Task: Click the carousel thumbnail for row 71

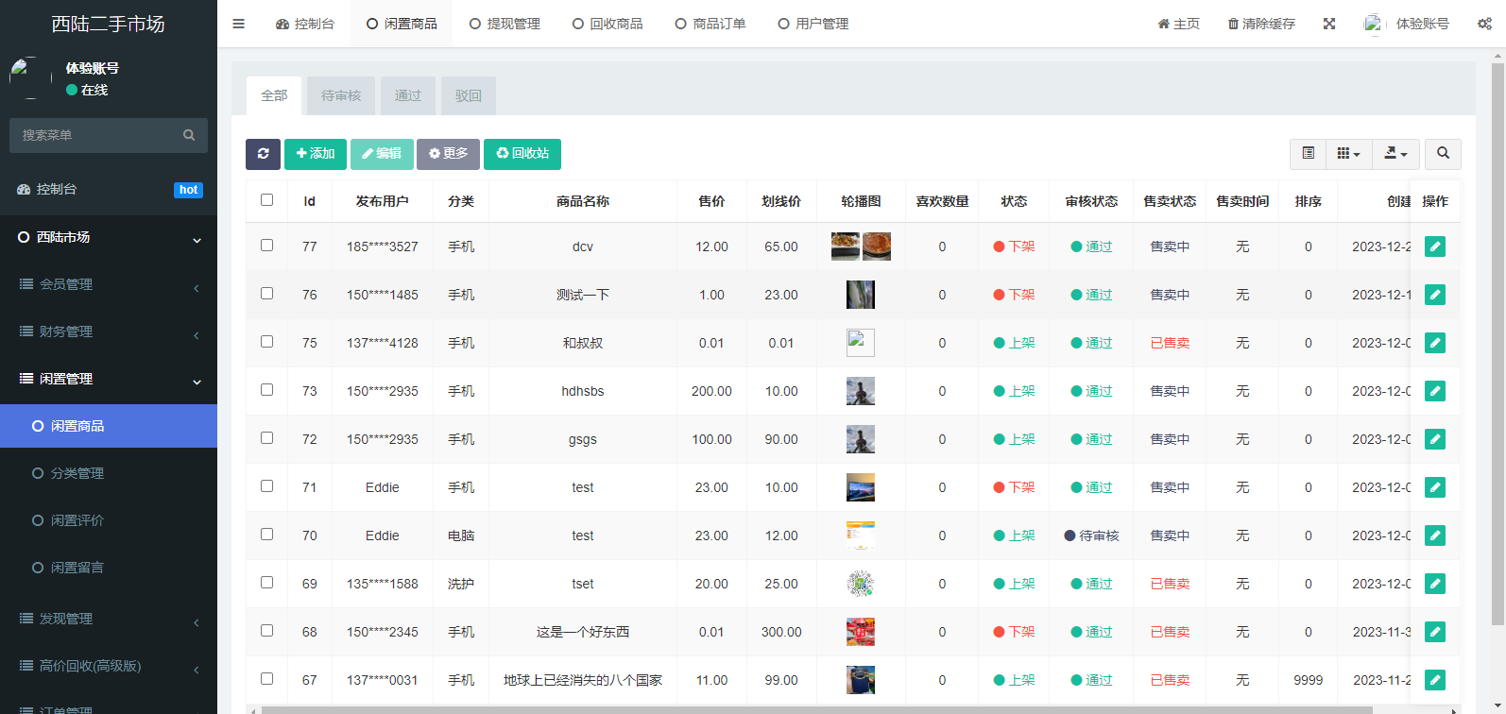Action: click(860, 487)
